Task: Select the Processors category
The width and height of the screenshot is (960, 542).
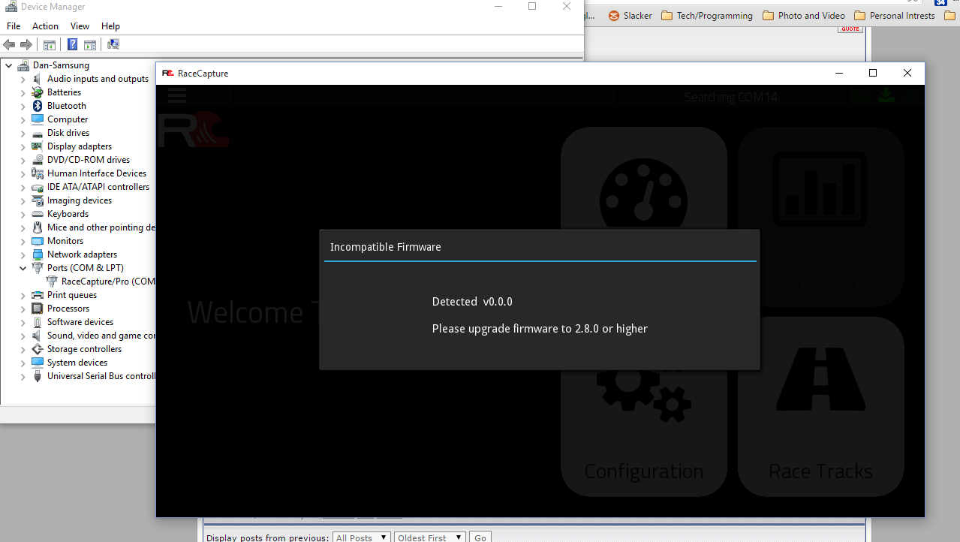Action: 68,309
